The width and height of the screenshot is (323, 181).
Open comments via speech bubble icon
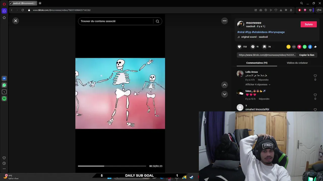253,47
